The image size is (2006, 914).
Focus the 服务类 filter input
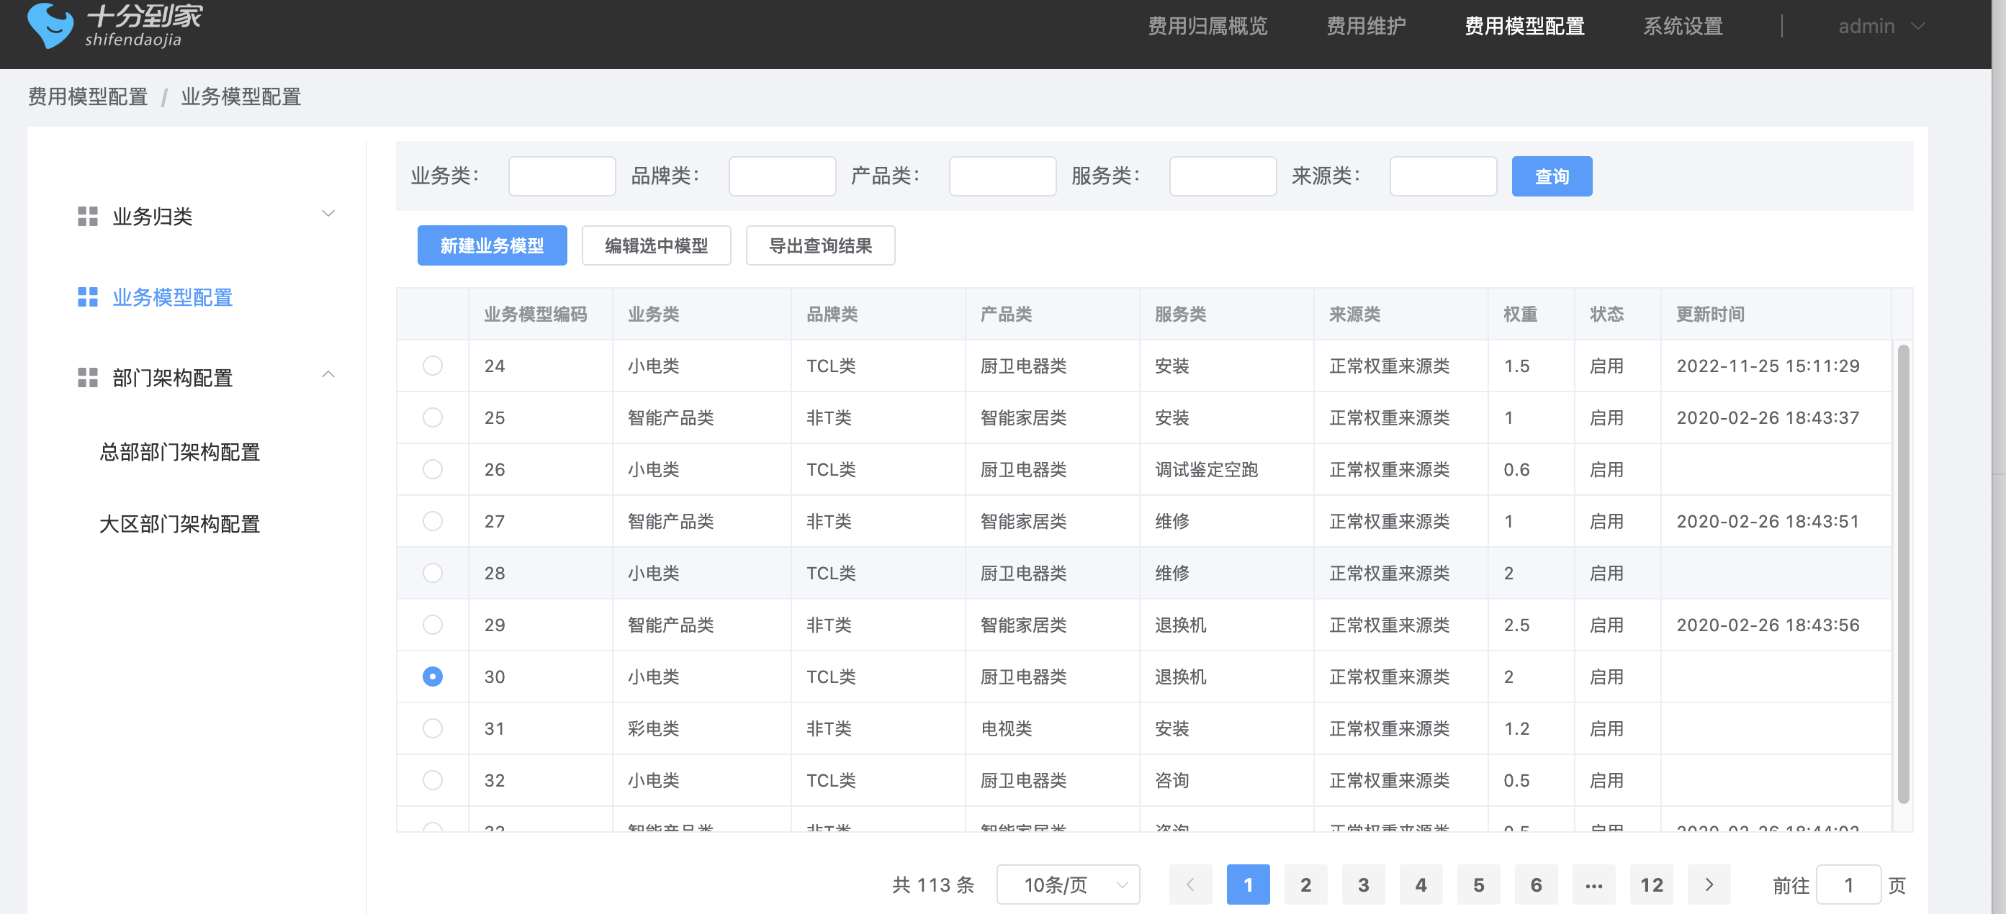(1223, 176)
